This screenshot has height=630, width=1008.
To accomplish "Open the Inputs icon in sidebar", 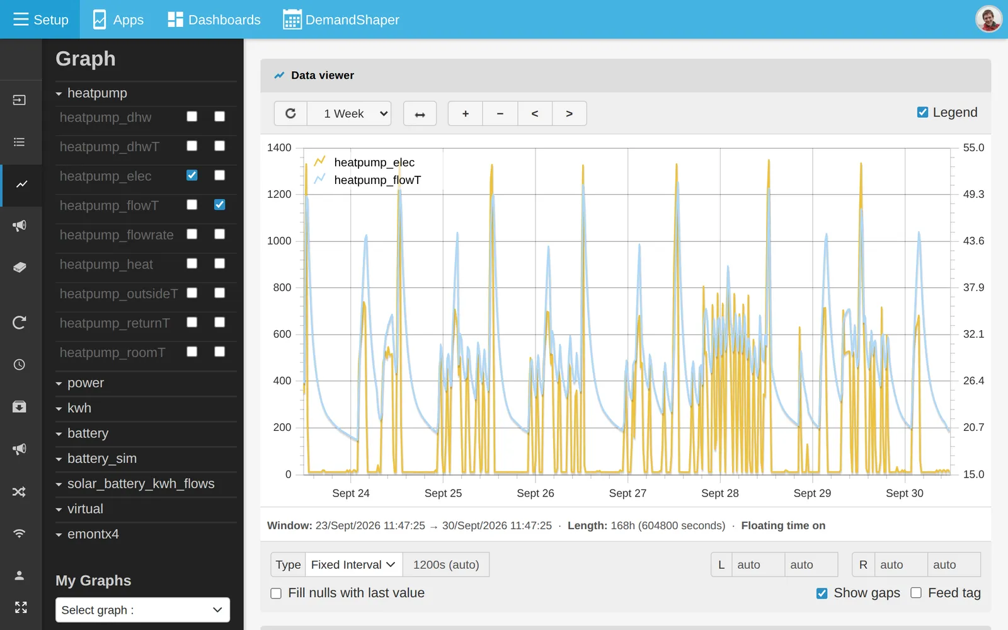I will click(20, 100).
